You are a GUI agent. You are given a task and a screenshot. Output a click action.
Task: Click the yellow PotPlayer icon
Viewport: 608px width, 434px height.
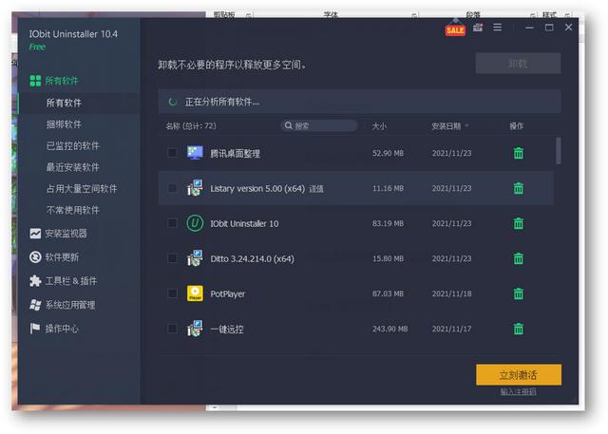tap(195, 293)
